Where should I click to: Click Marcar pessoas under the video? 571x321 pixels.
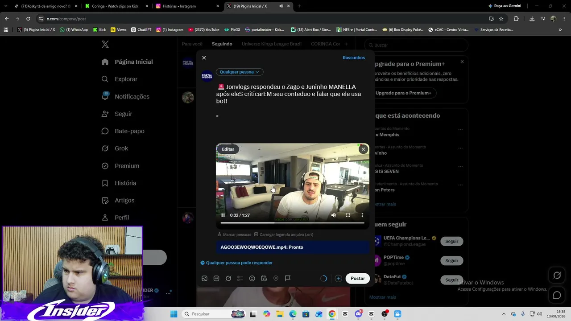click(235, 235)
